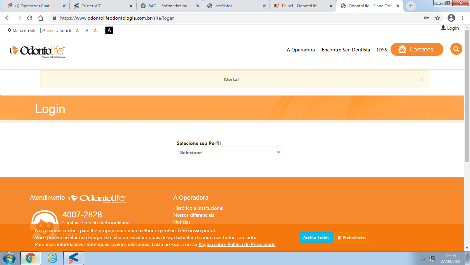
Task: Click the OdontoLife header logo
Action: [37, 51]
